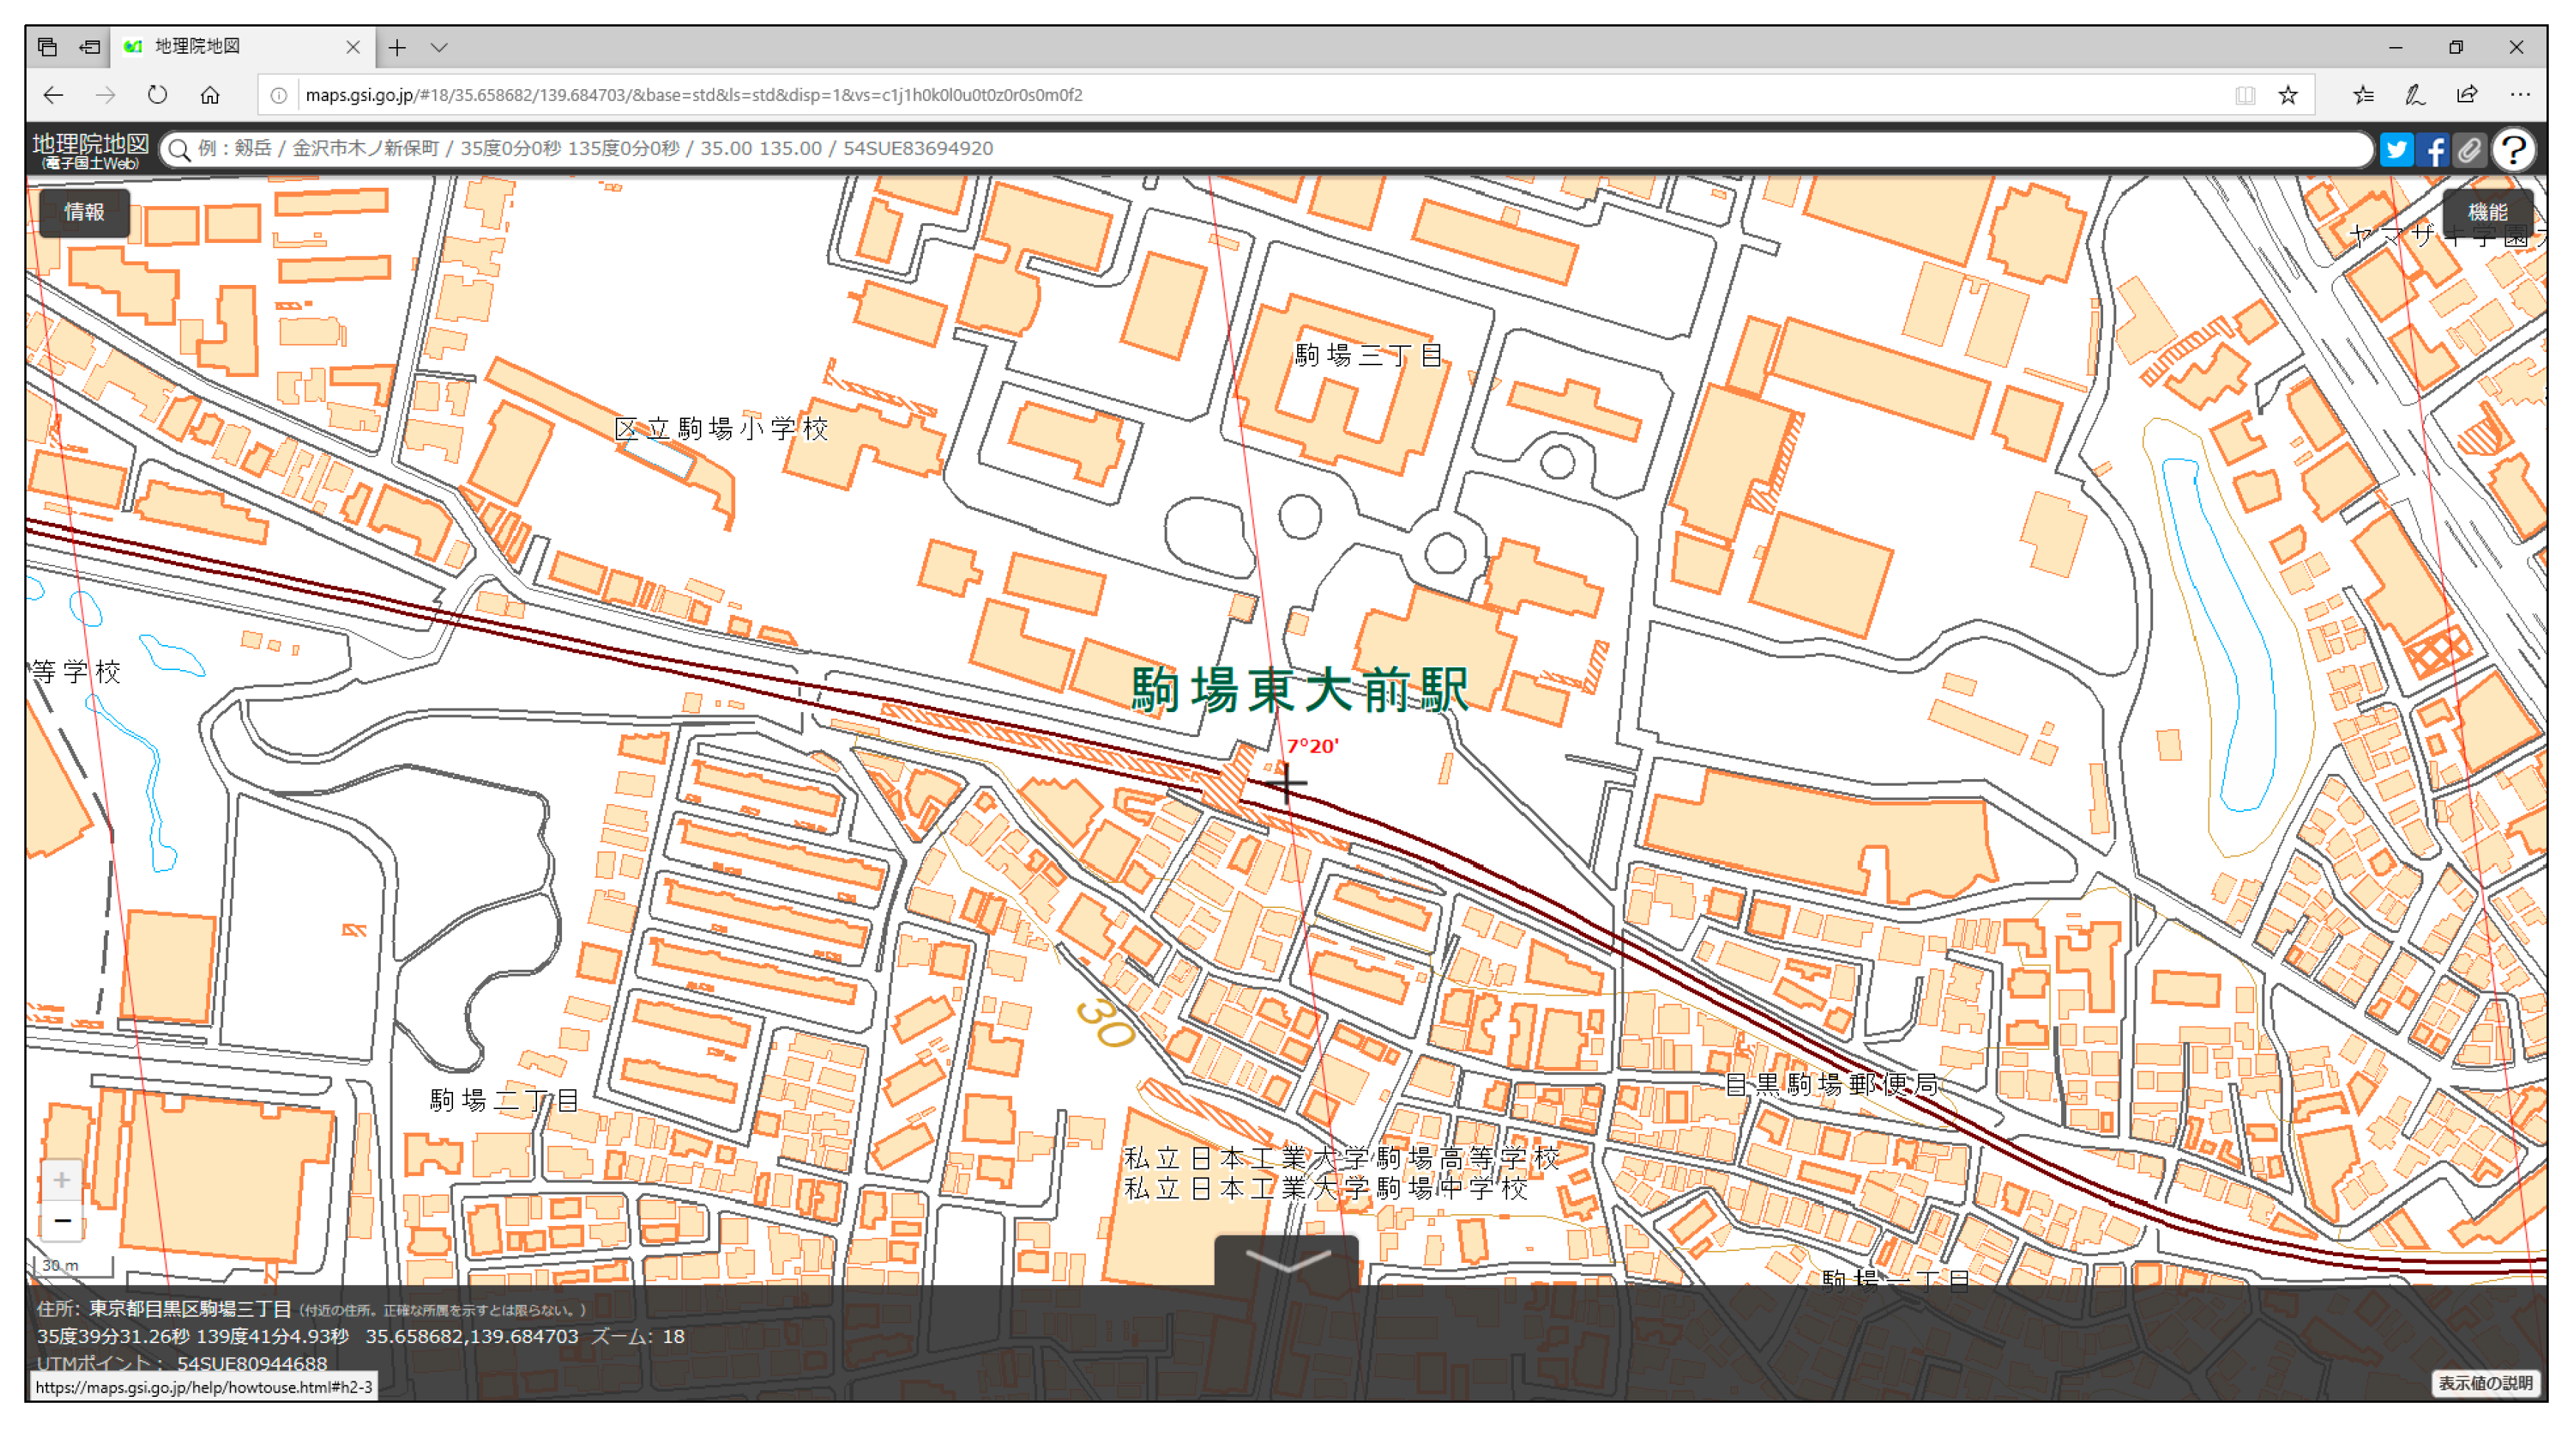Click 駒場東大前駅 station label
Screen dimensions: 2576x1430
click(1300, 689)
